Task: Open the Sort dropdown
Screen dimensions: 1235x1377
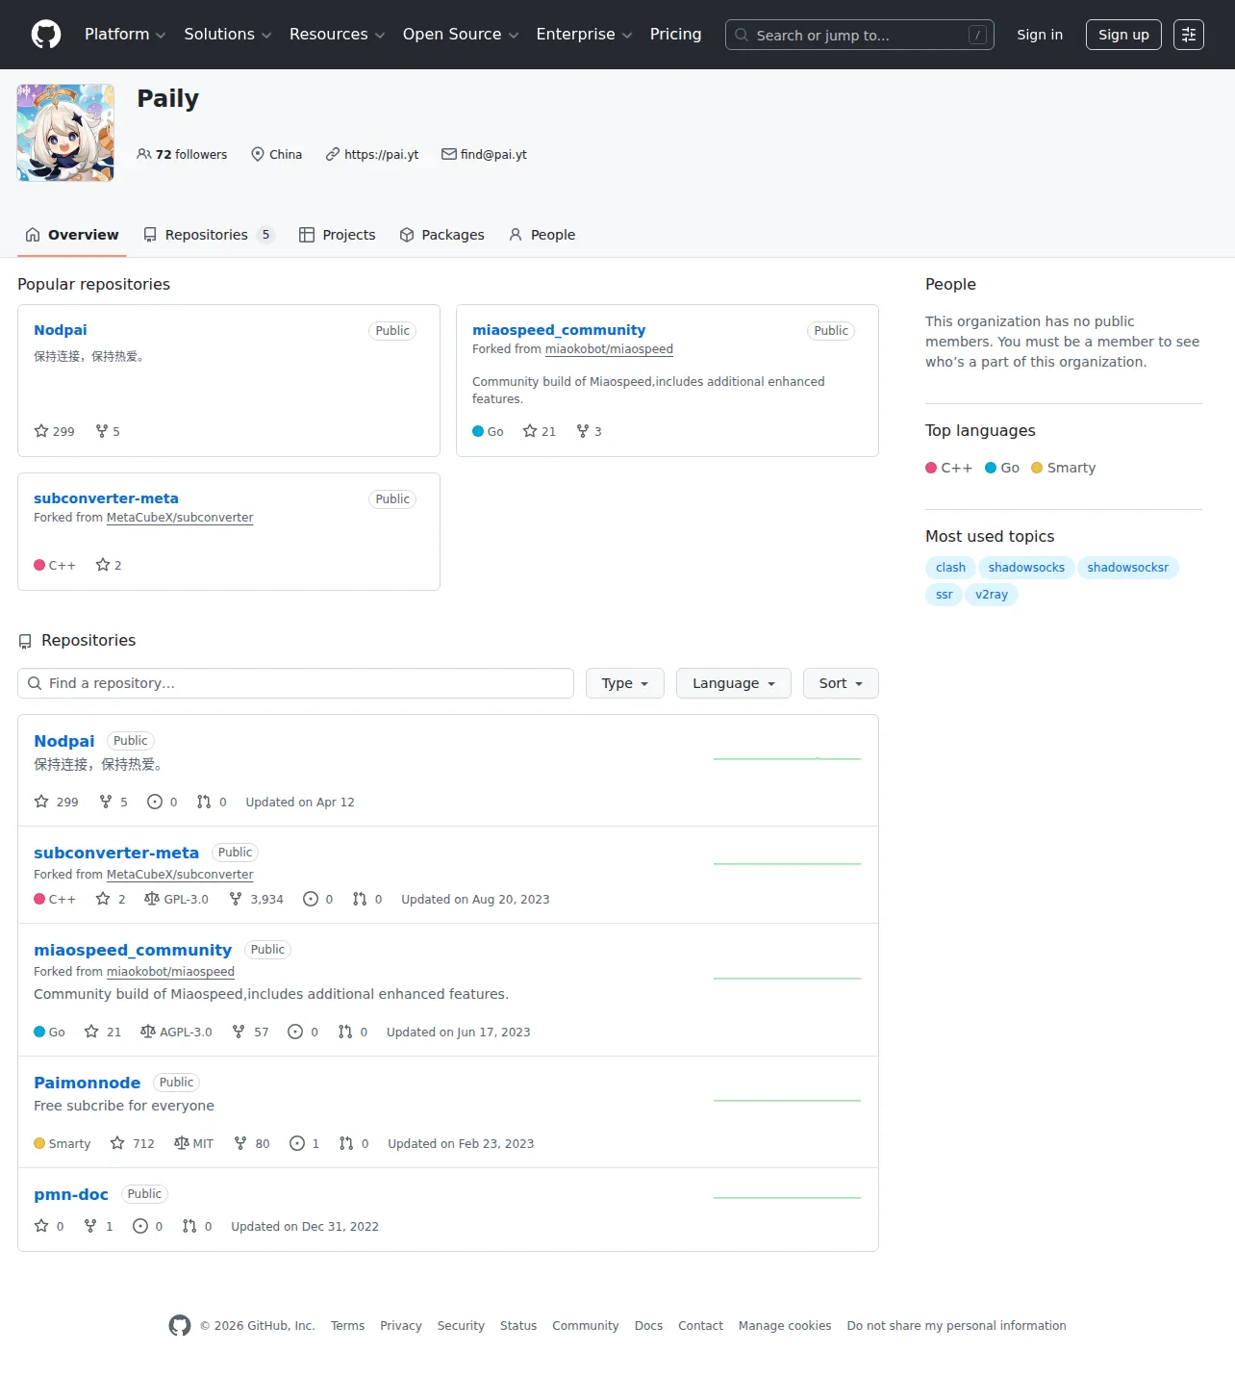Action: tap(841, 683)
